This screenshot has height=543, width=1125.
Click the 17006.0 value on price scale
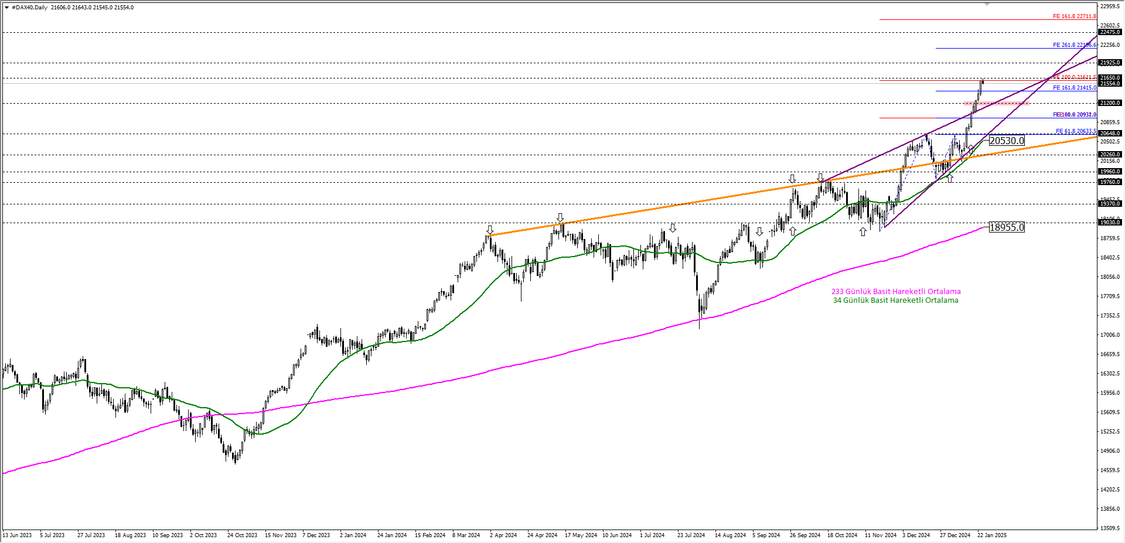[x=1110, y=335]
